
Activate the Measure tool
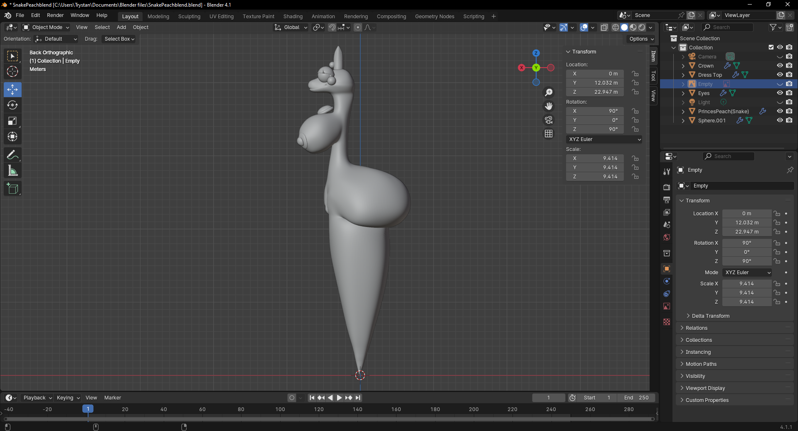(x=12, y=171)
